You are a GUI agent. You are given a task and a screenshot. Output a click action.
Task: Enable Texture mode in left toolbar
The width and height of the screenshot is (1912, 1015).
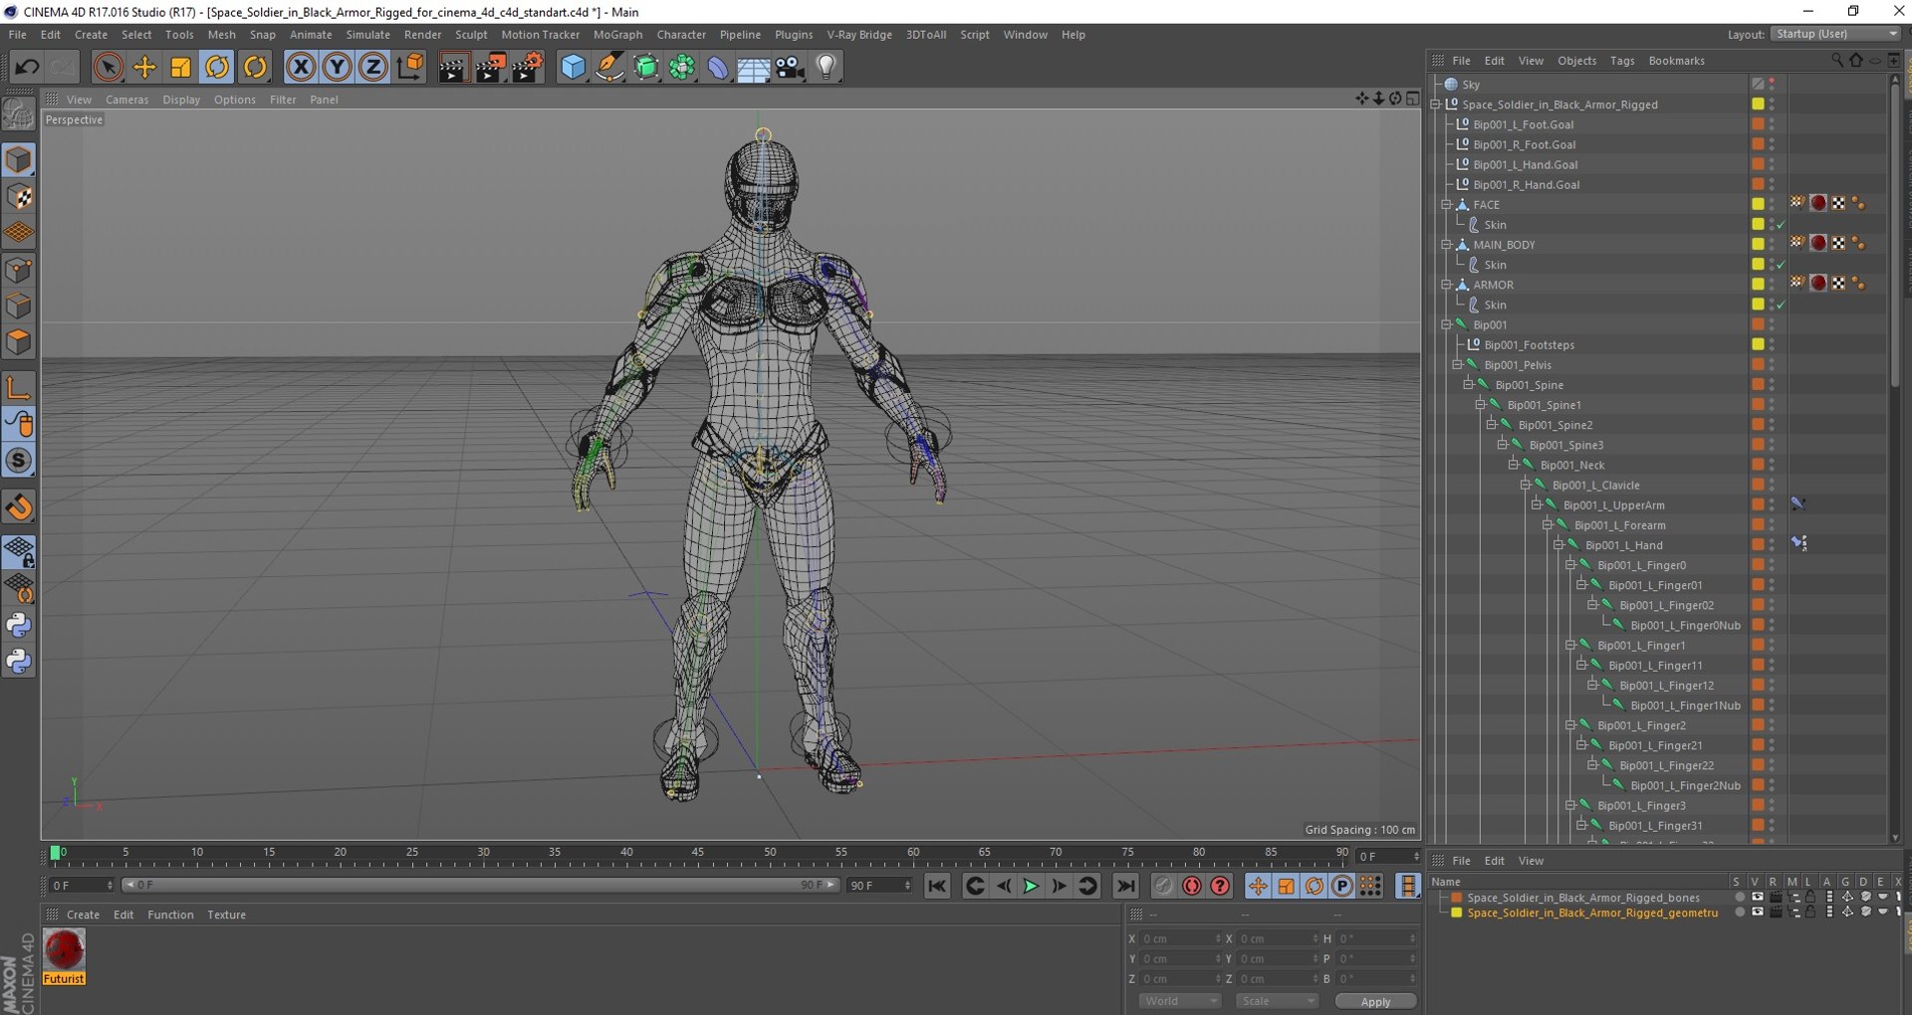(19, 197)
